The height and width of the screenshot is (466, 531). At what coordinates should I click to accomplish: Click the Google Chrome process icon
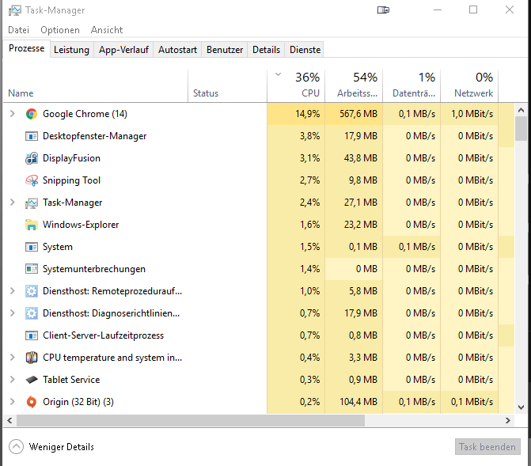point(32,114)
